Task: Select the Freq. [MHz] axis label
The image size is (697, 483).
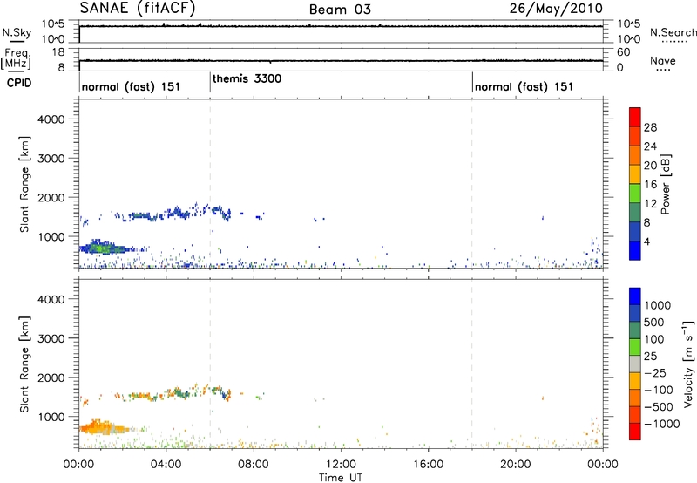Action: click(17, 59)
